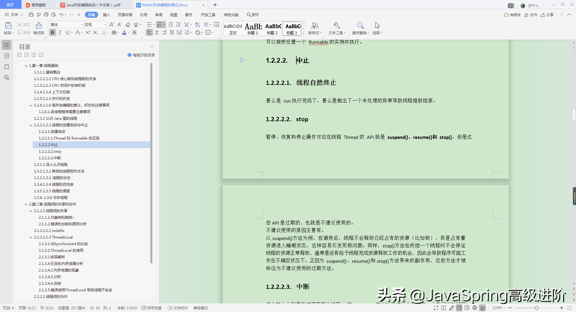The width and height of the screenshot is (576, 312).
Task: Toggle eye-protection mode in status bar
Action: click(x=482, y=308)
